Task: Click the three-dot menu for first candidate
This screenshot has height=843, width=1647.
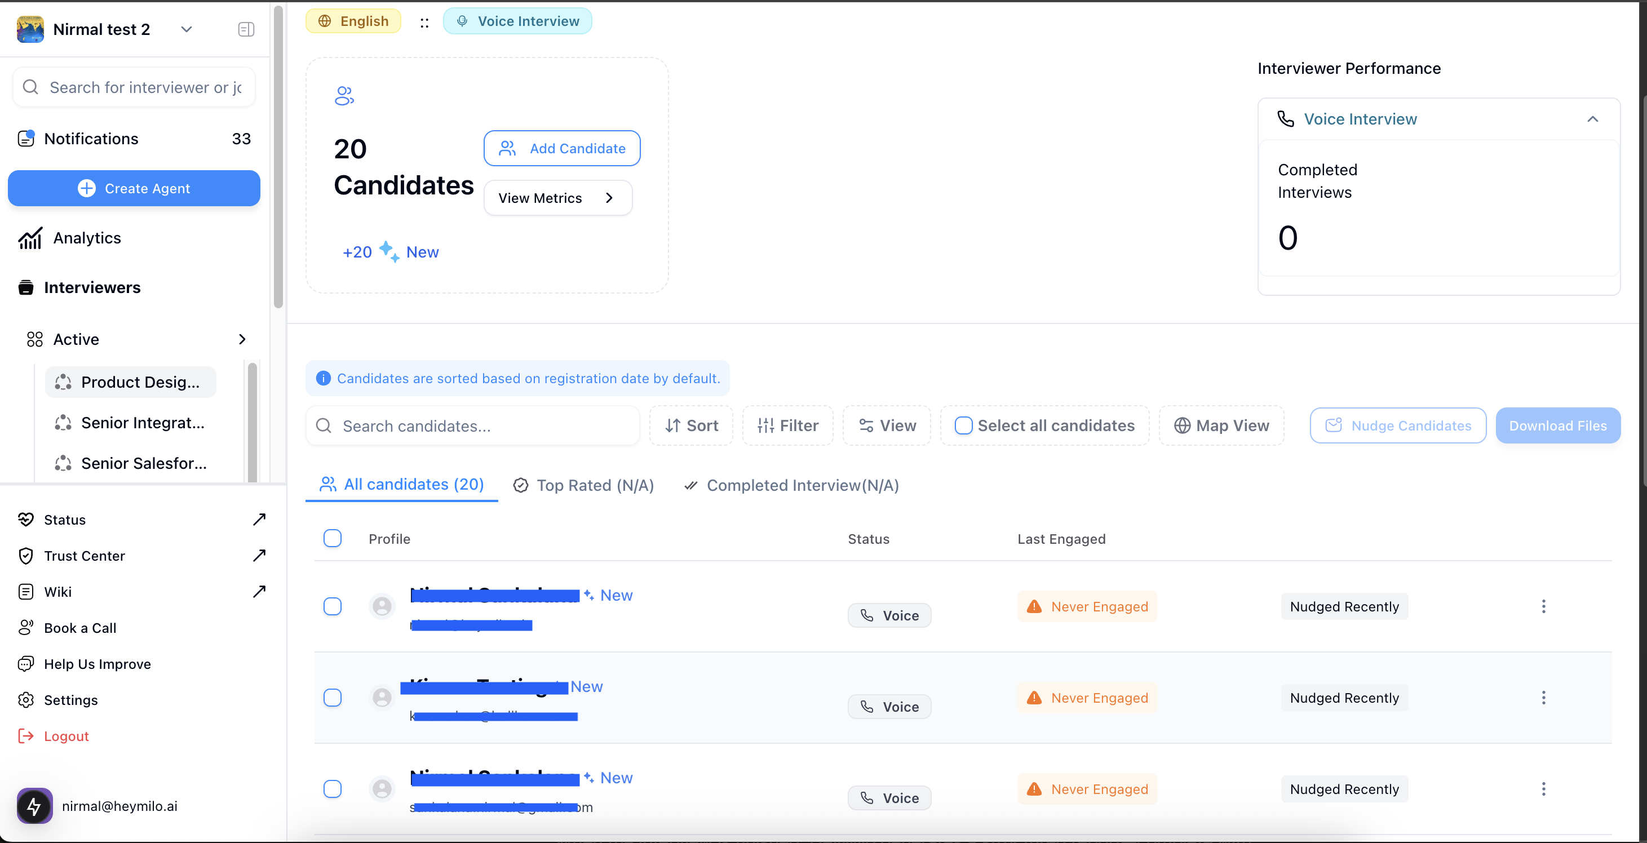Action: 1543,606
